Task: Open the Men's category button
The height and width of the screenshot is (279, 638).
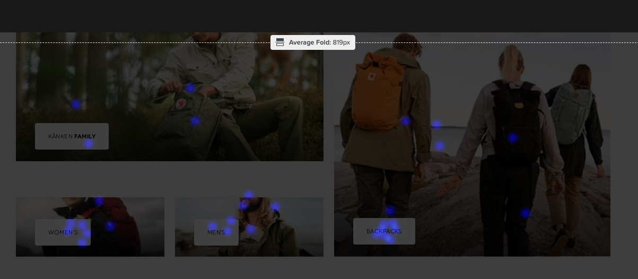Action: point(216,232)
